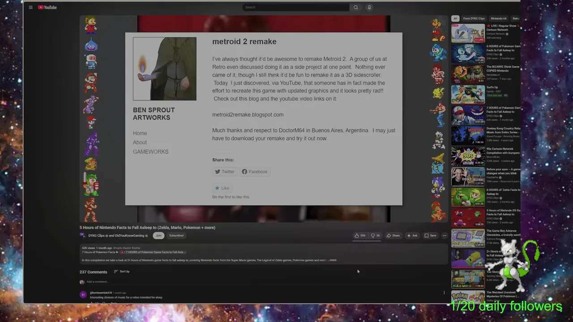Click GAMEWORKS in blog menu

(150, 152)
